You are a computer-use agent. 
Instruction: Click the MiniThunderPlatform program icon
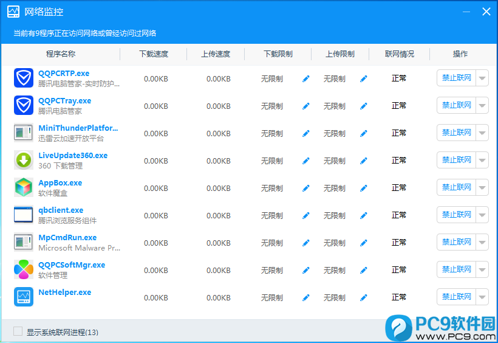coord(24,133)
